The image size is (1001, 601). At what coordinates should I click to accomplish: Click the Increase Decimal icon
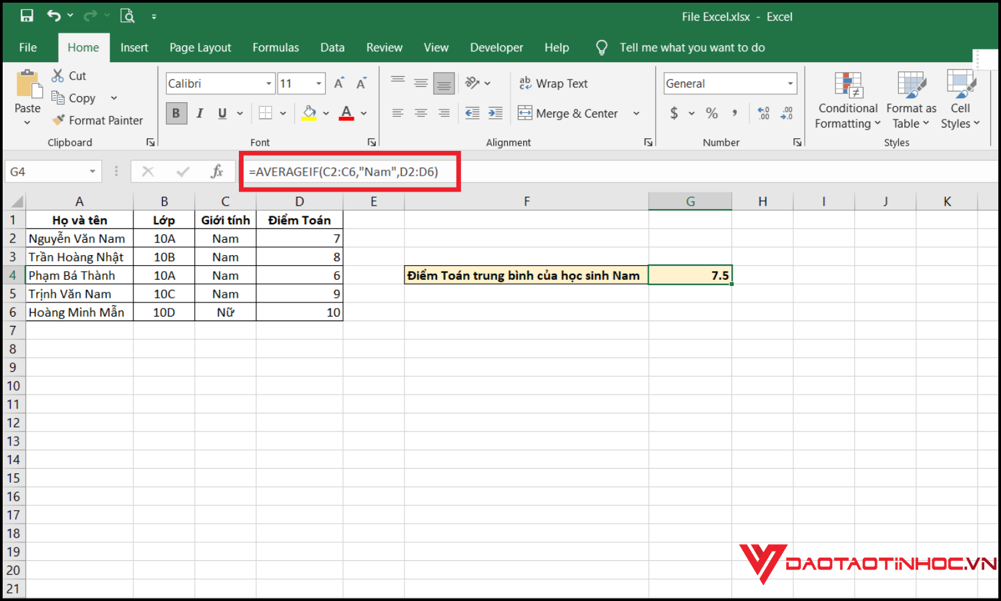click(x=763, y=114)
